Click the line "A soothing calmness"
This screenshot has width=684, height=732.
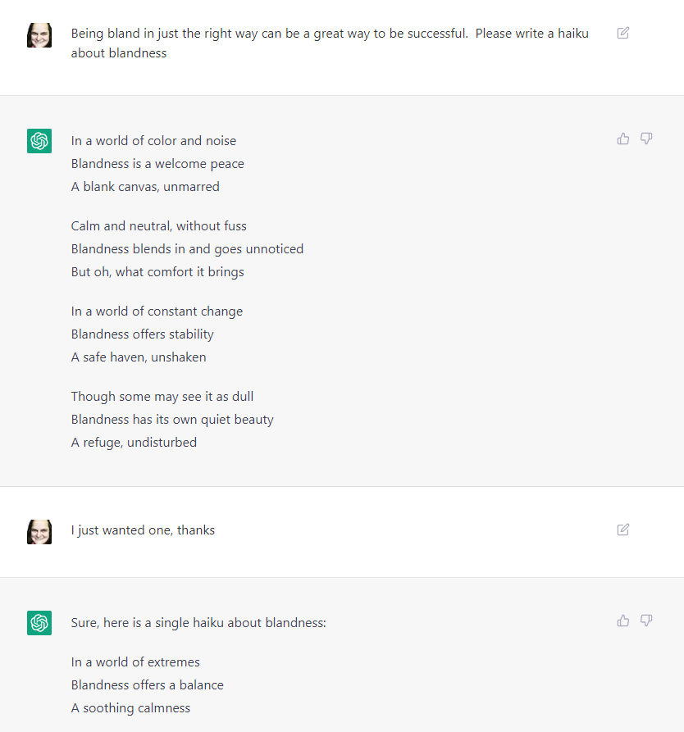tap(131, 708)
